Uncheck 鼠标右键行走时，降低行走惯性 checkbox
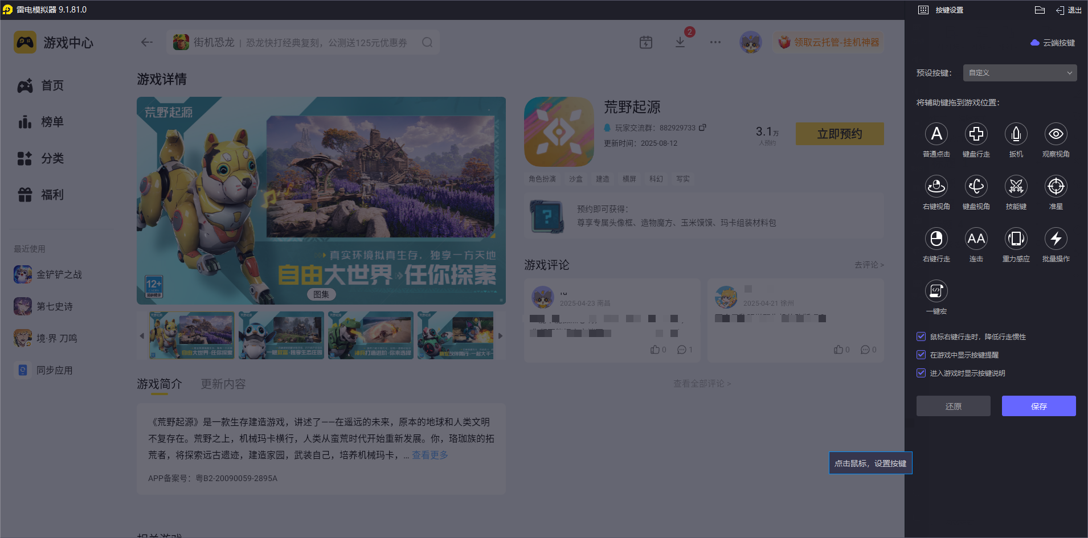1088x538 pixels. (921, 336)
